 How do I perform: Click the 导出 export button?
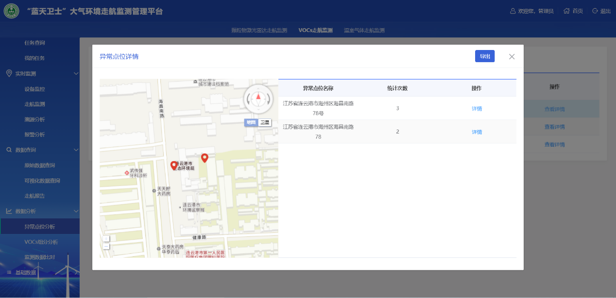(x=484, y=56)
